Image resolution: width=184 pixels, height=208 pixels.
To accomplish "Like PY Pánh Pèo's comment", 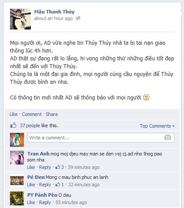I will (31, 202).
